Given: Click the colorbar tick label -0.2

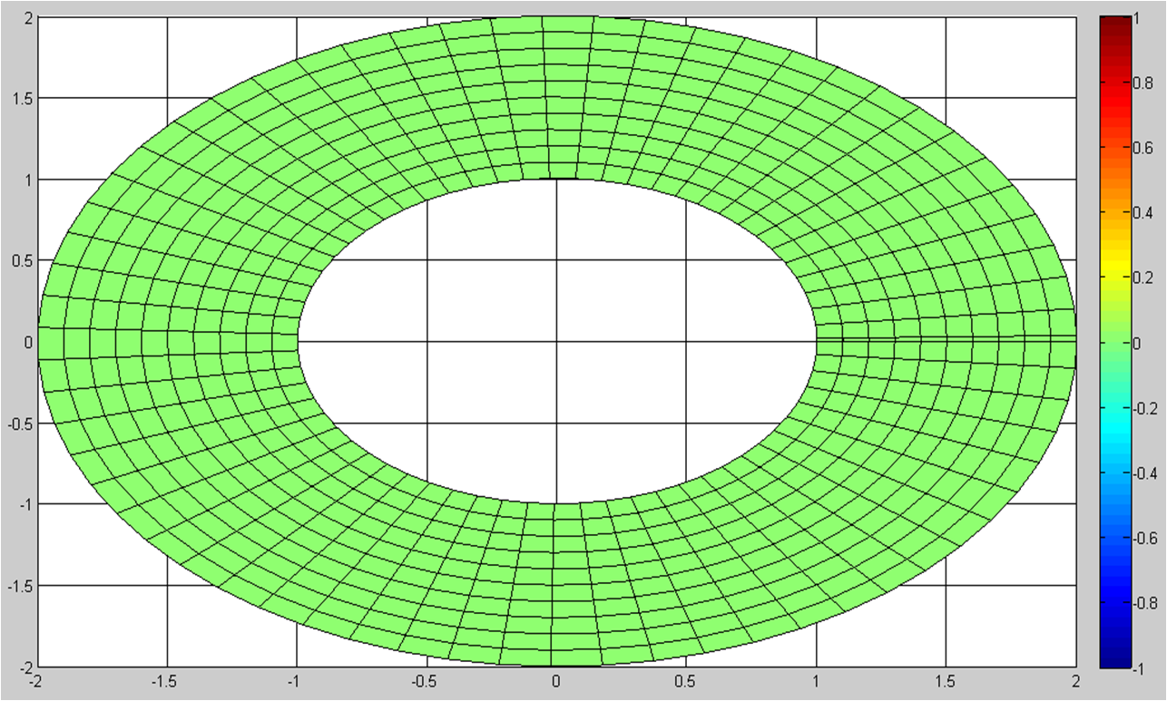Looking at the screenshot, I should tap(1145, 408).
